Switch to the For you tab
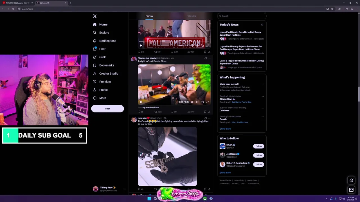Viewport: 360px width, 202px height. [149, 16]
